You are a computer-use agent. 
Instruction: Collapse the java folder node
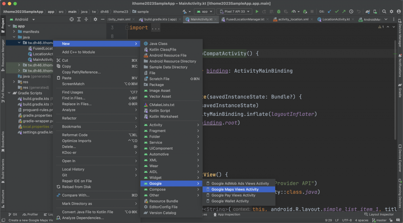[14, 37]
